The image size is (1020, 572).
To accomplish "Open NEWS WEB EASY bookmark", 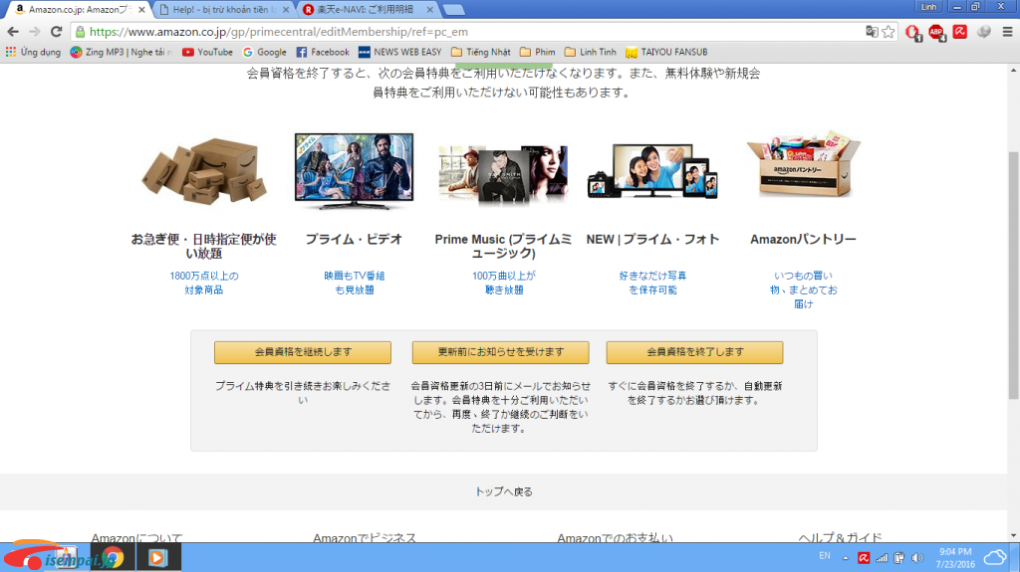I will [x=400, y=52].
